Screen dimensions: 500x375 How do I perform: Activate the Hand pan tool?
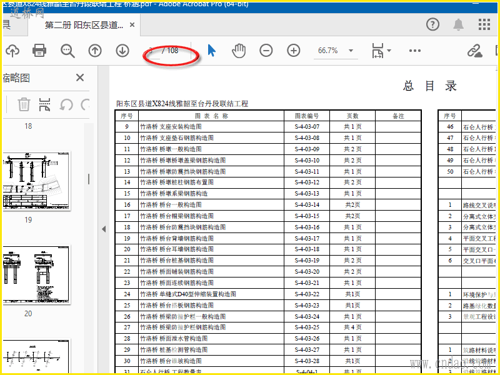239,51
